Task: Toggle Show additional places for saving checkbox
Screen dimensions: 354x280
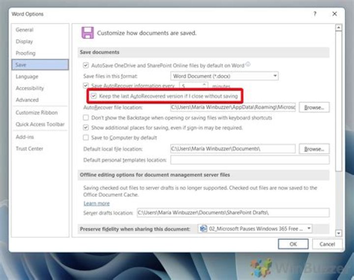Action: (86, 127)
